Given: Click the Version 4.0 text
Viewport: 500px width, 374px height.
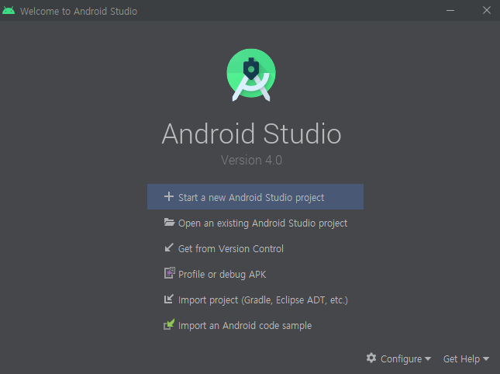Looking at the screenshot, I should [252, 160].
